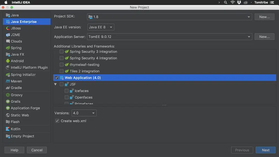279x157 pixels.
Task: Uncheck the Web Application (4.0) checkbox
Action: point(57,78)
